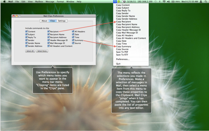This screenshot has width=209, height=131.
Task: Toggle the Time checkbox
Action: (x=73, y=37)
